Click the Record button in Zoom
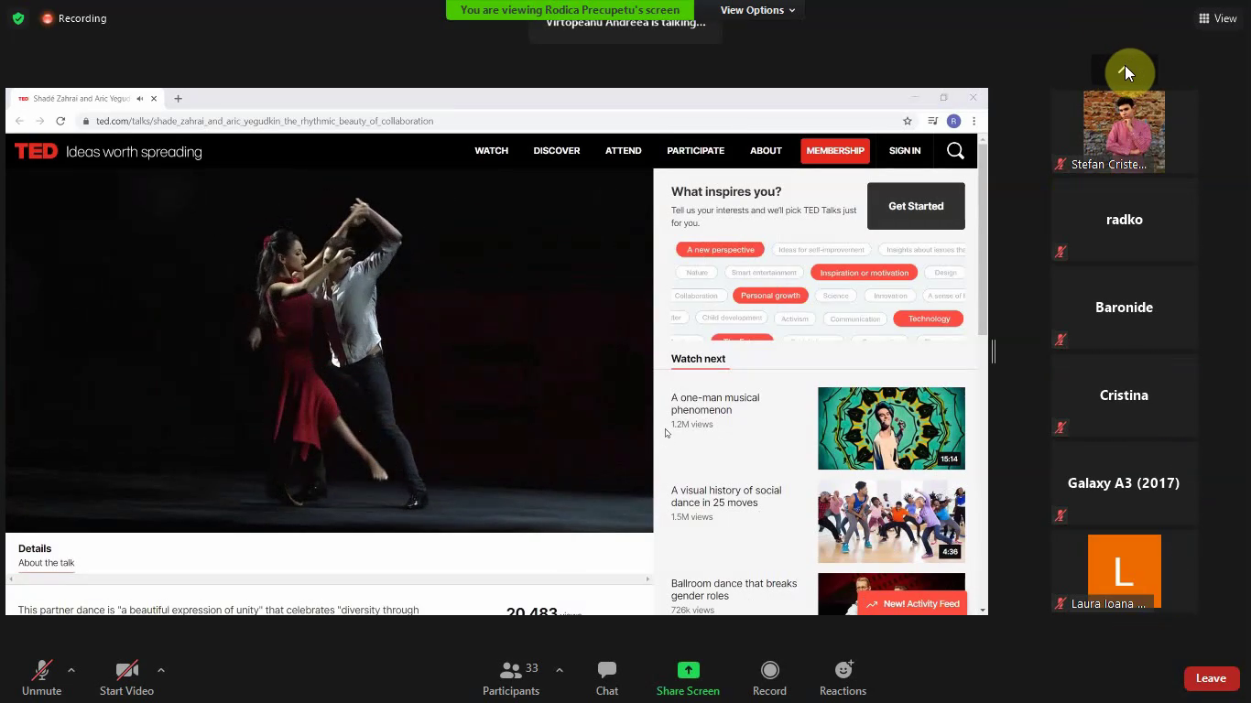Screen dimensions: 1251x703 (769, 678)
